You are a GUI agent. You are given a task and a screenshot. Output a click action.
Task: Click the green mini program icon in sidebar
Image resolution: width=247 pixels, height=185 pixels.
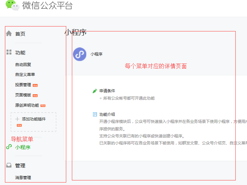point(9,147)
